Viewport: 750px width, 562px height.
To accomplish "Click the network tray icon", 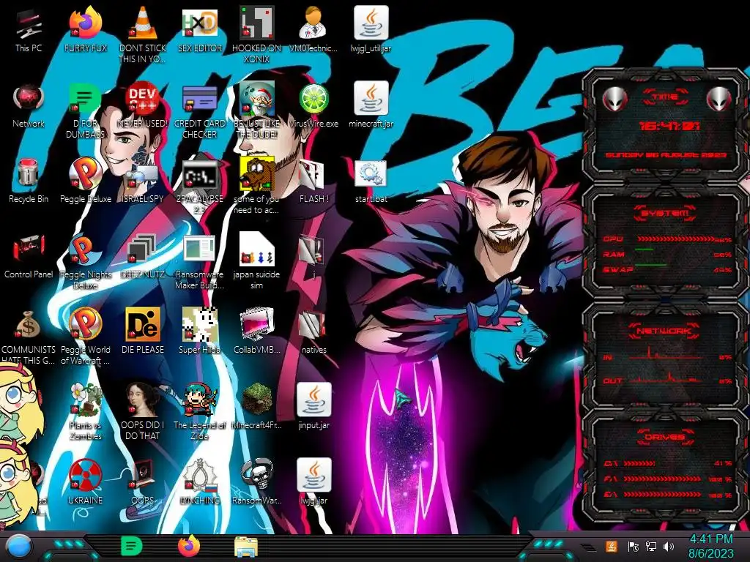I will pyautogui.click(x=651, y=546).
